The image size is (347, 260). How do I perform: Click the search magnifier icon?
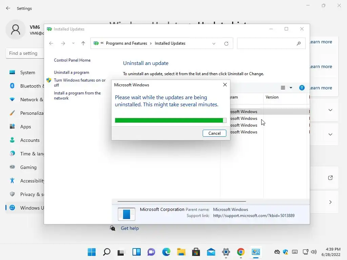click(299, 44)
